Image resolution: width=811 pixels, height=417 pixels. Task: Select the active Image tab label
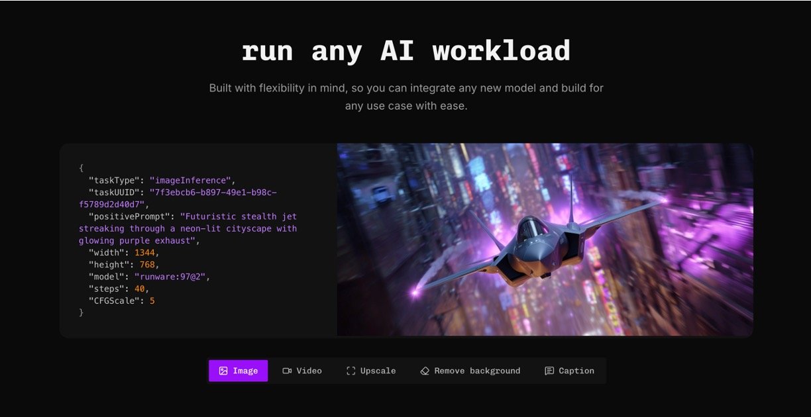(245, 371)
